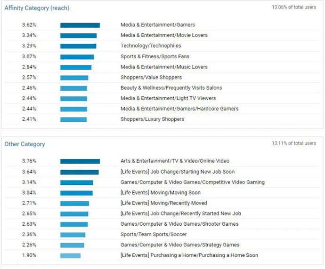This screenshot has width=325, height=269.
Task: Open the Other Category report header
Action: click(x=25, y=144)
